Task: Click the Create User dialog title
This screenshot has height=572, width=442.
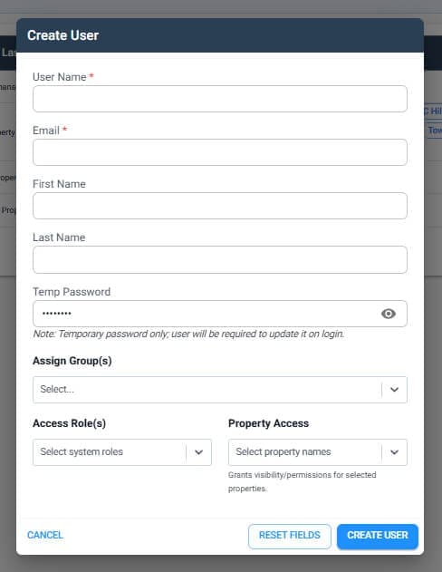Action: coord(63,35)
